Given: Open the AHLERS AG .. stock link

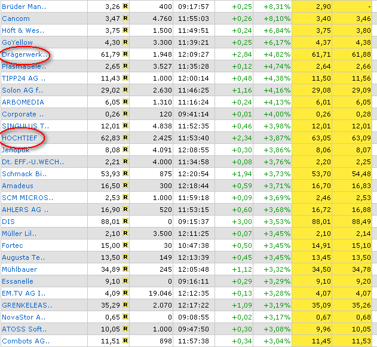Looking at the screenshot, I should tap(25, 210).
